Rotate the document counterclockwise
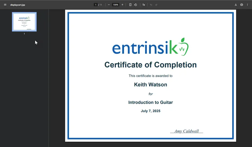 (136, 5)
